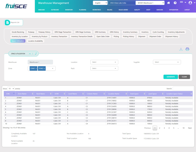Remove ZONE2 tag from Zone field
Screen dimensions: 196x152
(45, 68)
